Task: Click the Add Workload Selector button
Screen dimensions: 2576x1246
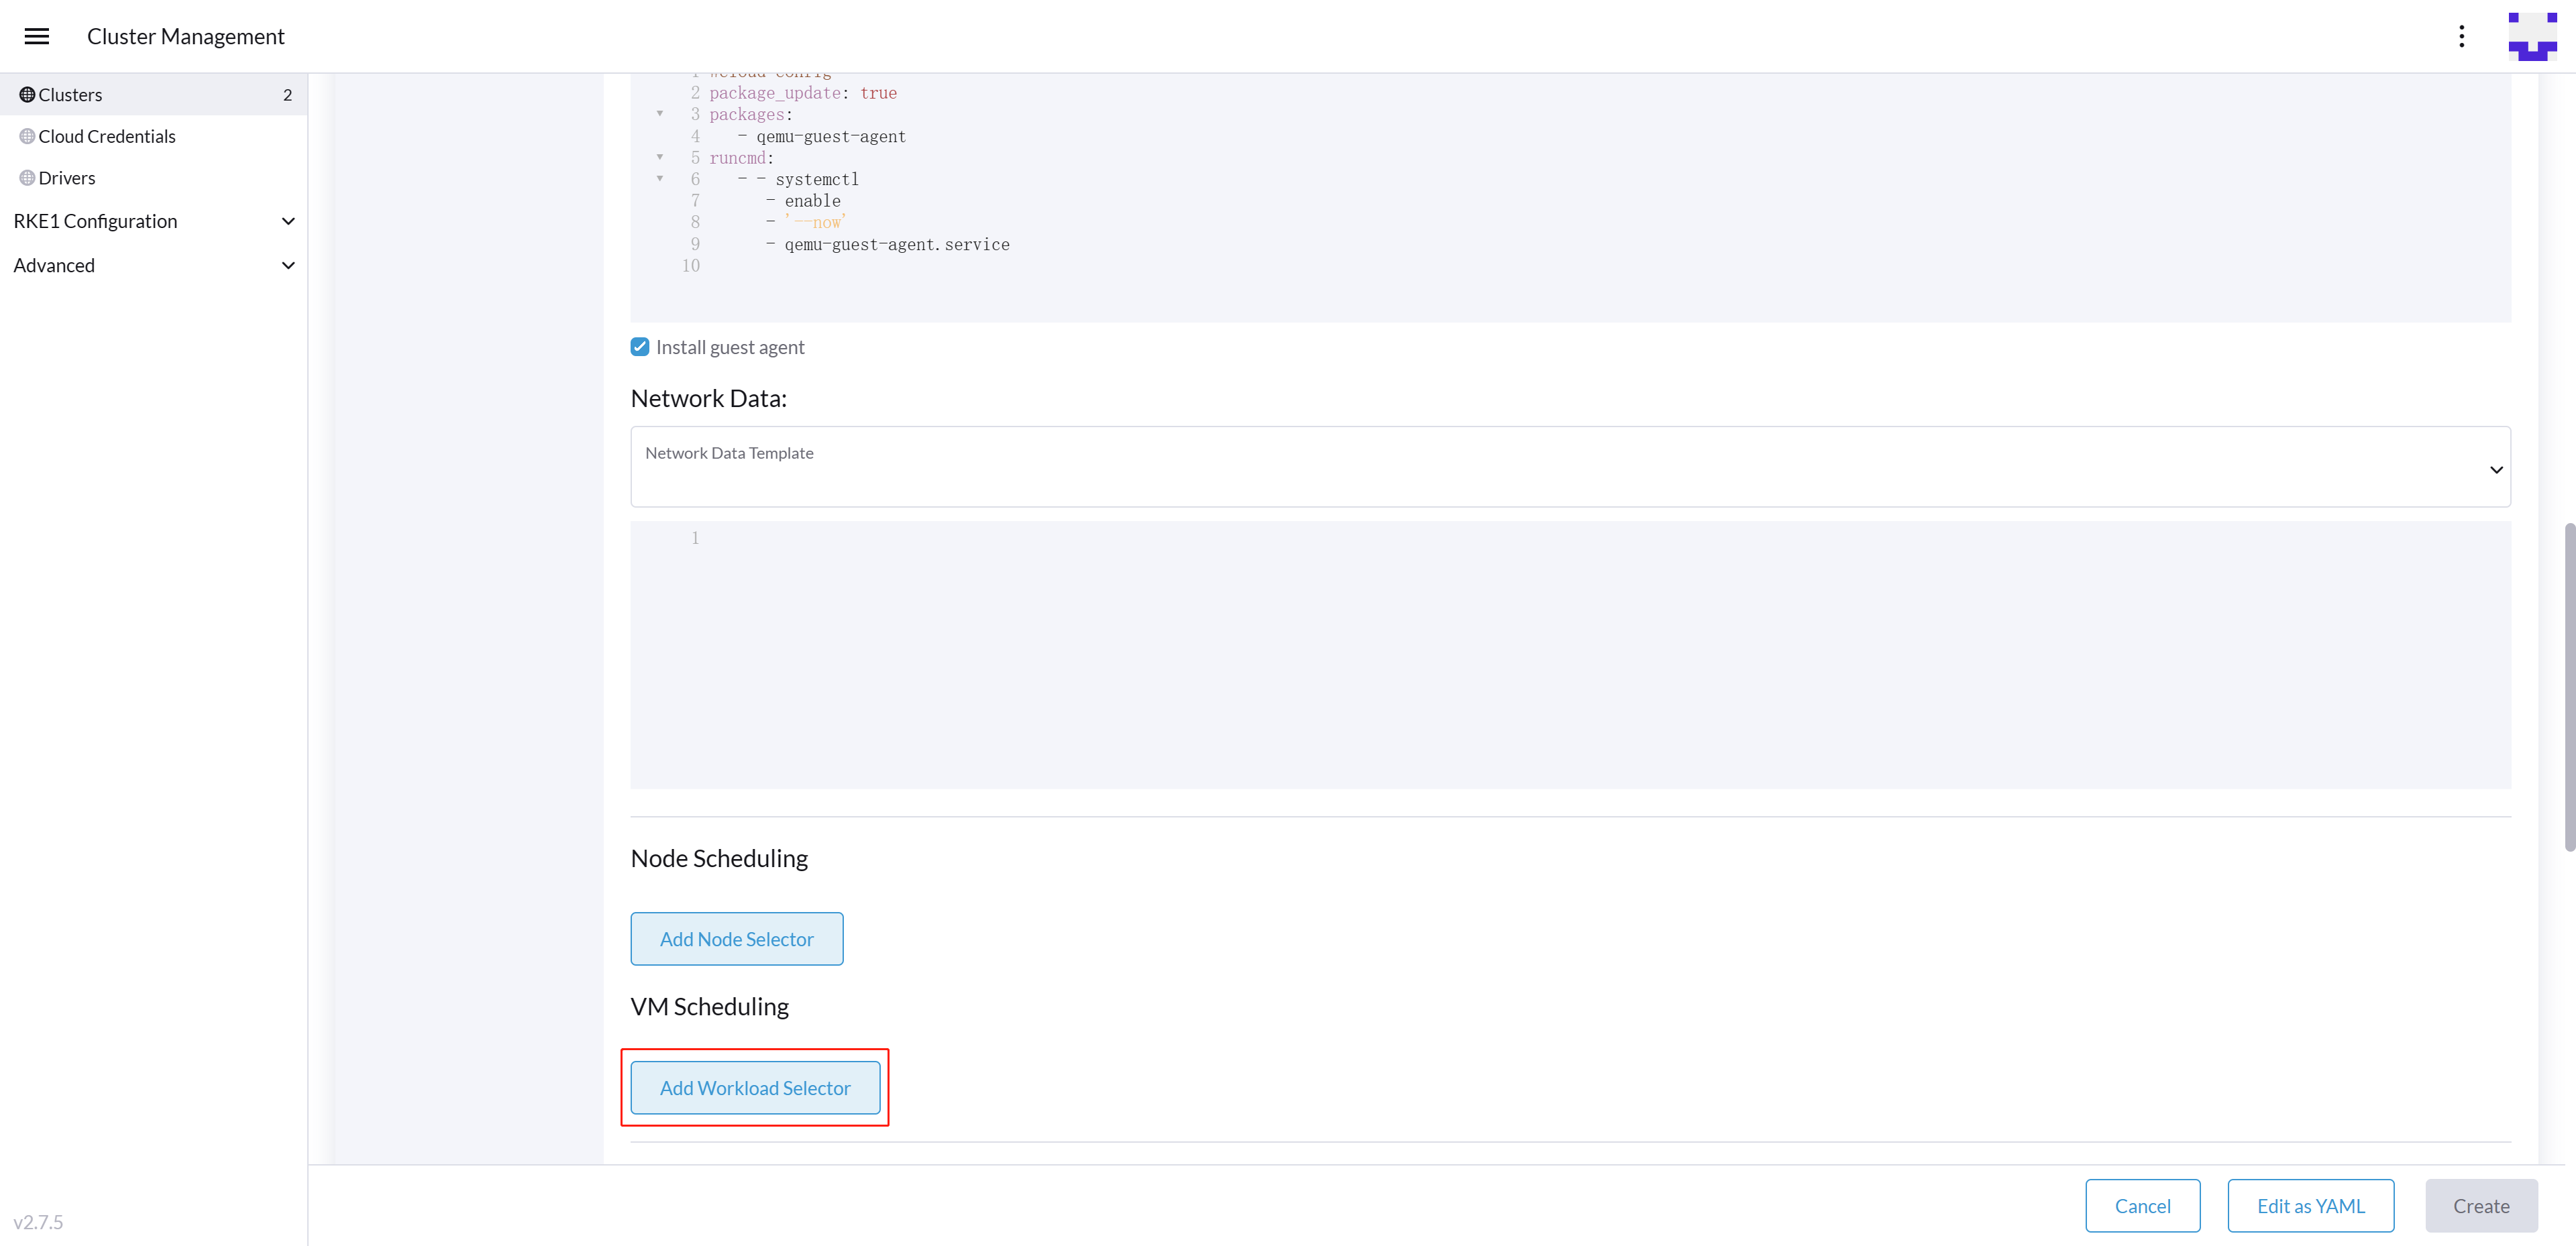Action: pyautogui.click(x=755, y=1087)
